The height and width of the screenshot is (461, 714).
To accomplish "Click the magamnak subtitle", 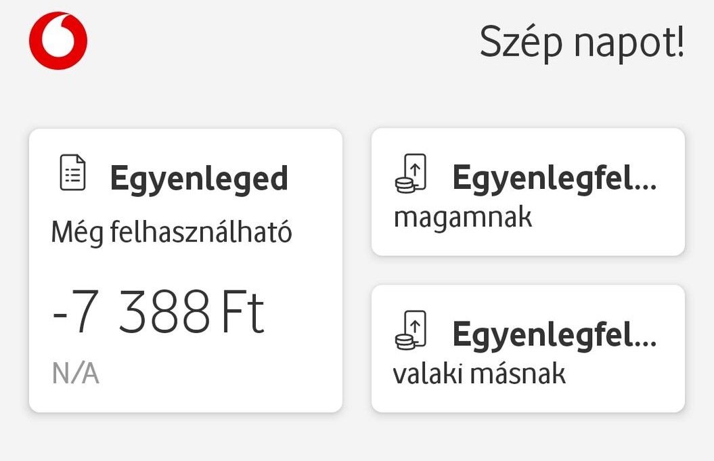I will (x=462, y=218).
